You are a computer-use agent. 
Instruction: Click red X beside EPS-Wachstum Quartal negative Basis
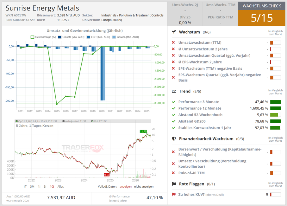pyautogui.click(x=173, y=77)
